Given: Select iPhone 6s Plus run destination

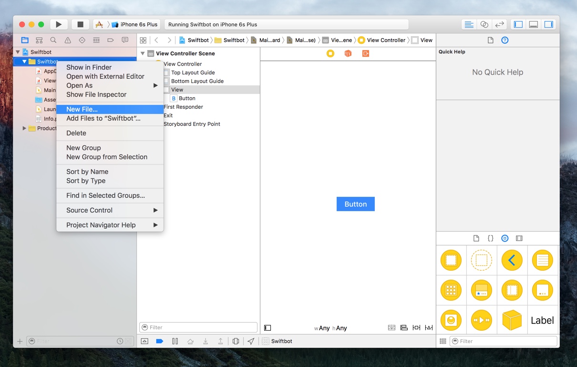Looking at the screenshot, I should point(138,24).
